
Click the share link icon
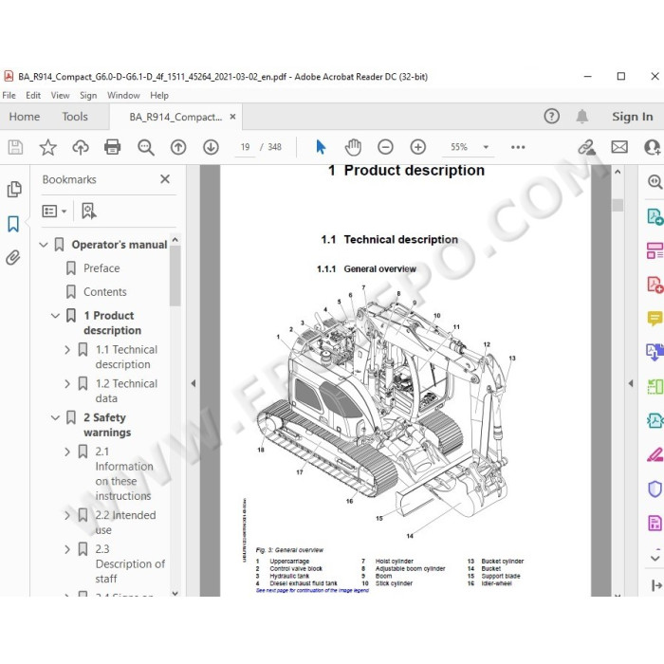(x=587, y=147)
